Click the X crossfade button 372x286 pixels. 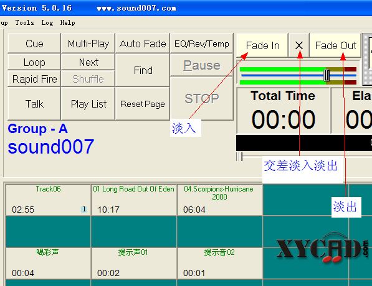[299, 45]
